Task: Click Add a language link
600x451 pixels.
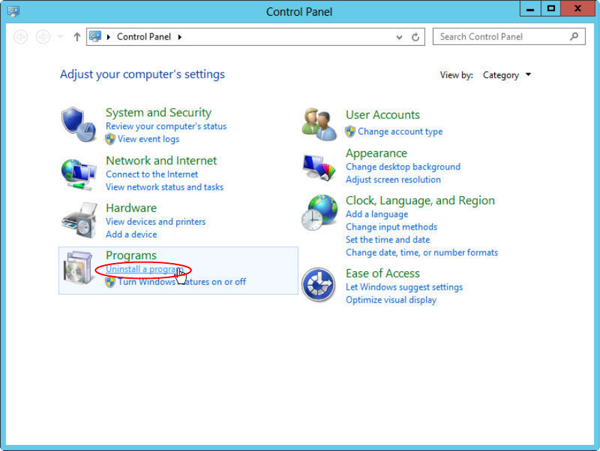Action: 377,214
